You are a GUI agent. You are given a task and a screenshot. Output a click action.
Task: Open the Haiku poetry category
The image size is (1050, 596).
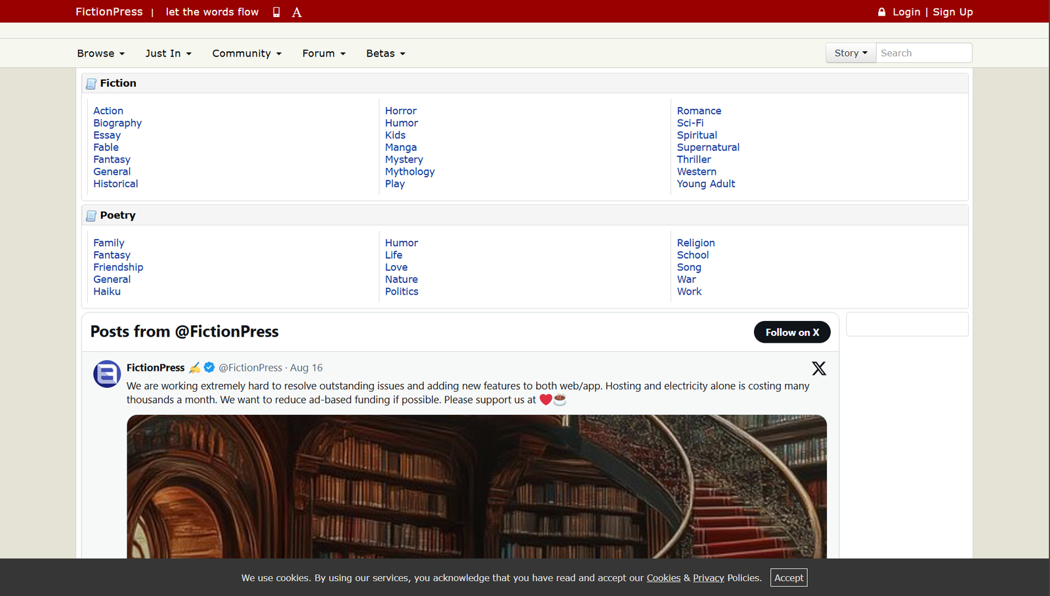(107, 291)
